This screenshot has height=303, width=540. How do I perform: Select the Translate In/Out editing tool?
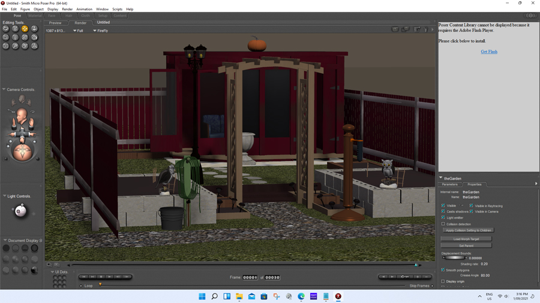pyautogui.click(x=34, y=29)
